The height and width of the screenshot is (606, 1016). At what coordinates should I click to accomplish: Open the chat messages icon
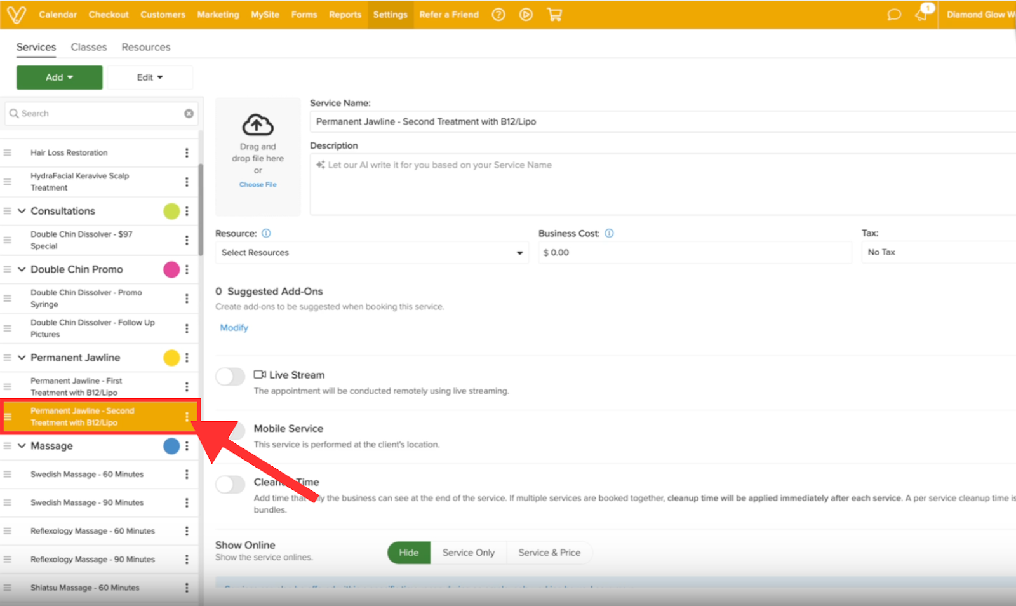coord(894,15)
